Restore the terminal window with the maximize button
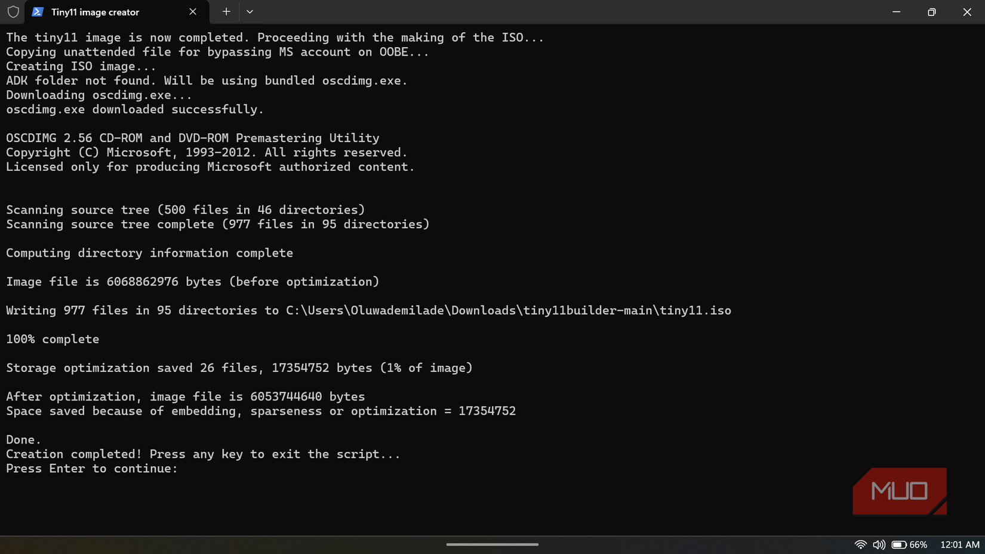 pos(931,11)
